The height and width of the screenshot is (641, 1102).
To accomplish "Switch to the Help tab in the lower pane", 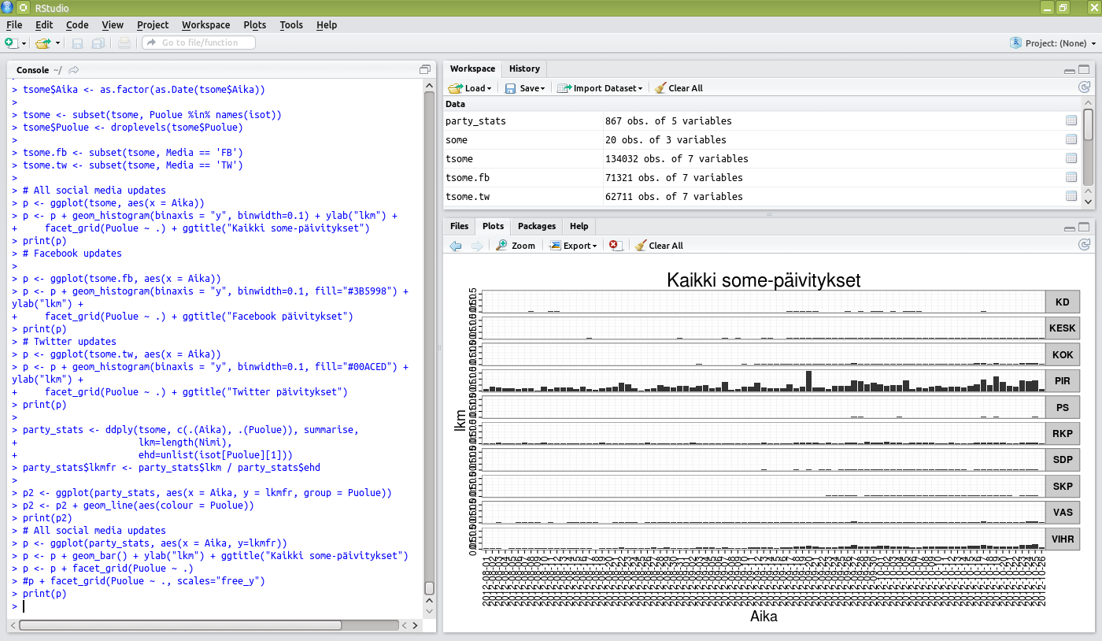I will [x=579, y=226].
